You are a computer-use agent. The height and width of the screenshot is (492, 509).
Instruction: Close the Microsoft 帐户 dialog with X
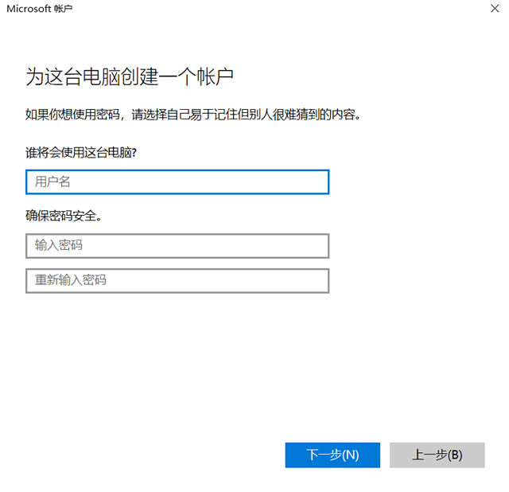pyautogui.click(x=495, y=9)
